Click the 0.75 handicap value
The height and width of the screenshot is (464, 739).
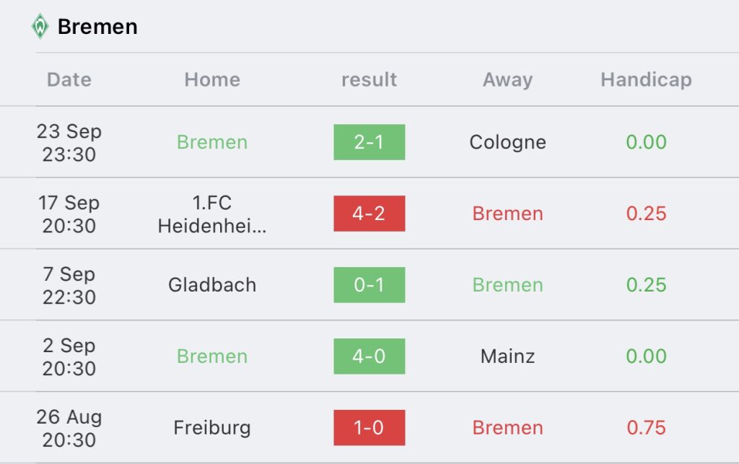(x=646, y=428)
